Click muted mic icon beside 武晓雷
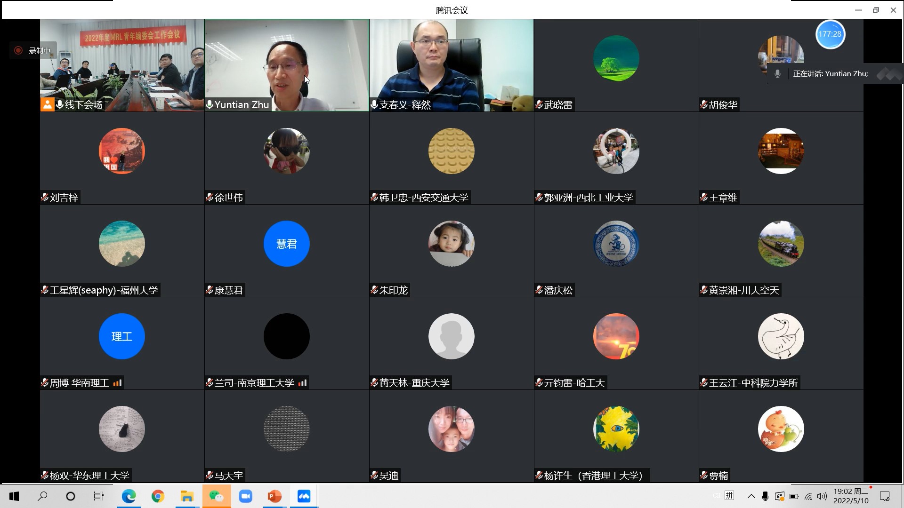 tap(539, 104)
